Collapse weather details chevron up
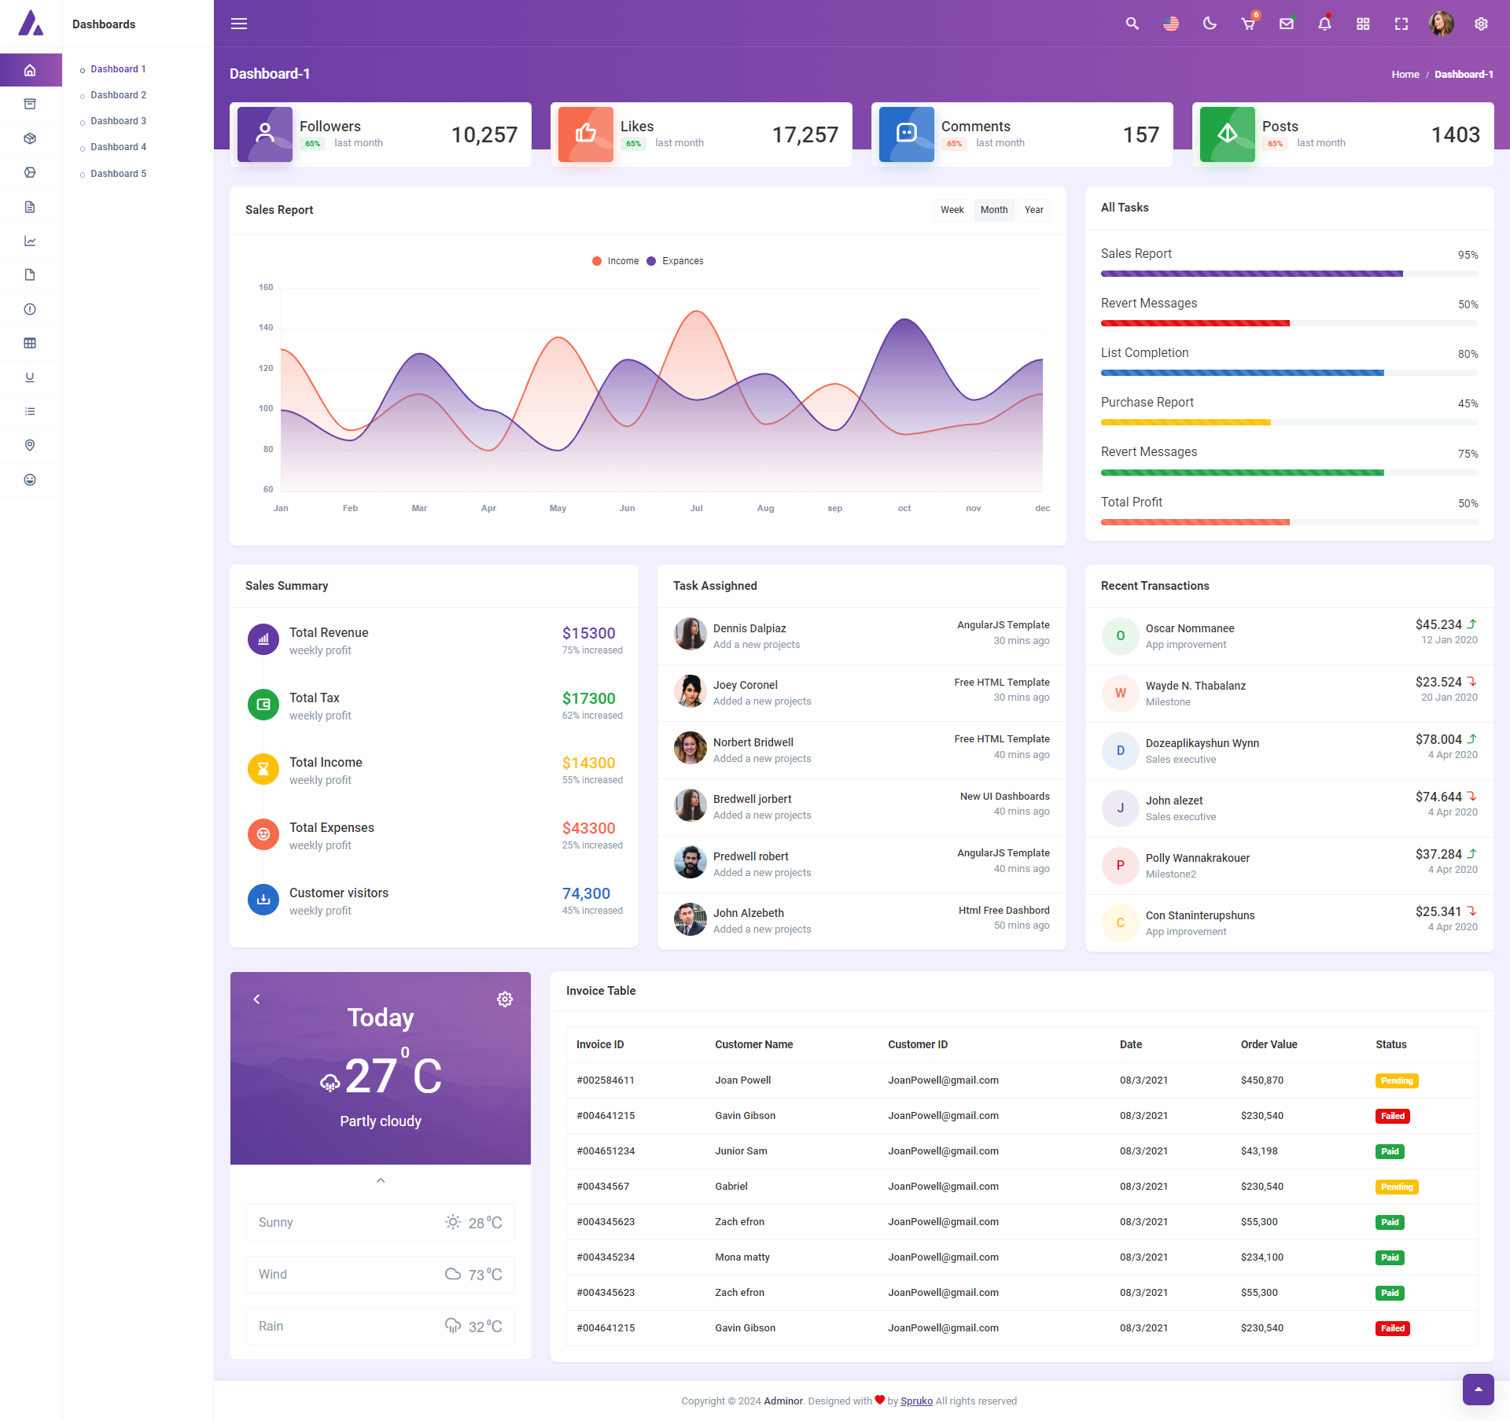Image resolution: width=1510 pixels, height=1421 pixels. [x=381, y=1180]
